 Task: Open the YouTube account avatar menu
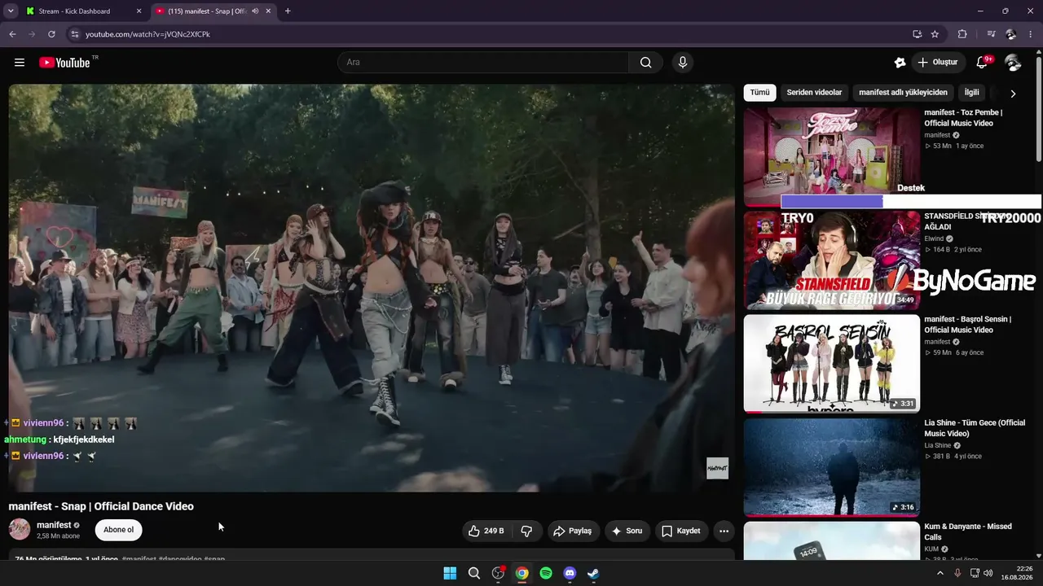coord(1013,63)
